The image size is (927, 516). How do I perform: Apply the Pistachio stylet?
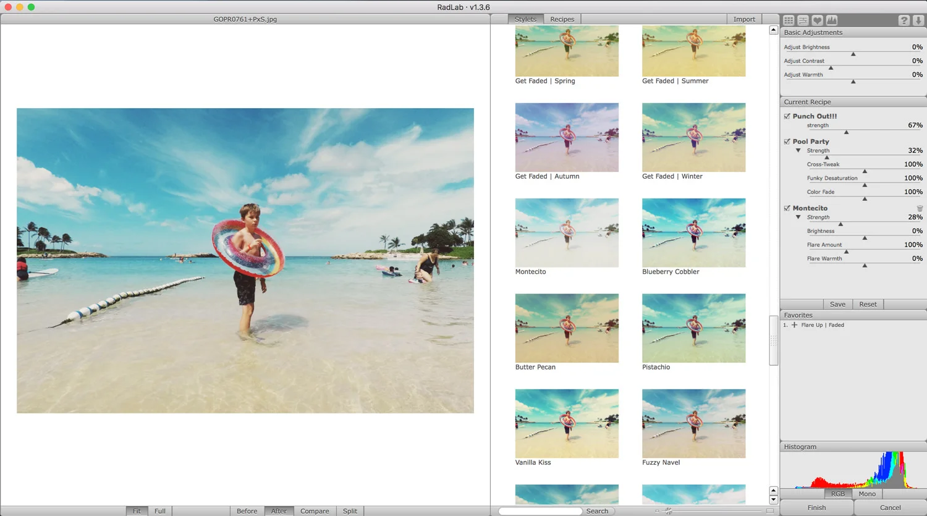693,328
